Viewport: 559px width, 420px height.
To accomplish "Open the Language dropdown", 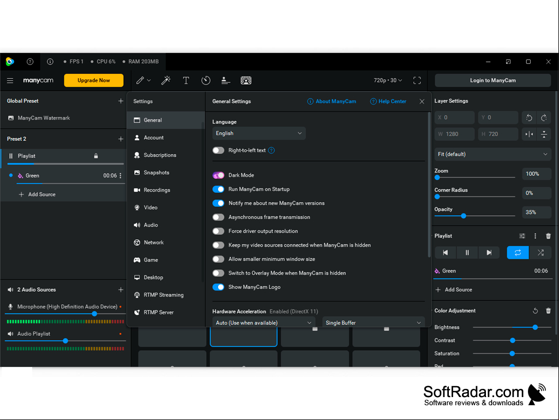I will [x=259, y=133].
